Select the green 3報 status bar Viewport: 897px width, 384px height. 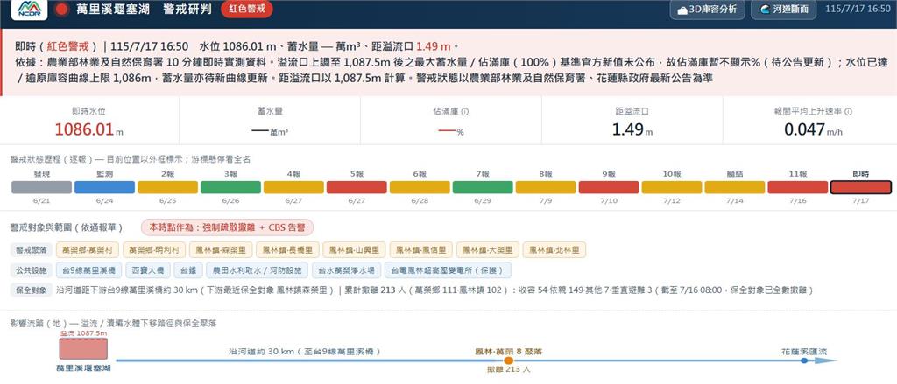point(230,187)
